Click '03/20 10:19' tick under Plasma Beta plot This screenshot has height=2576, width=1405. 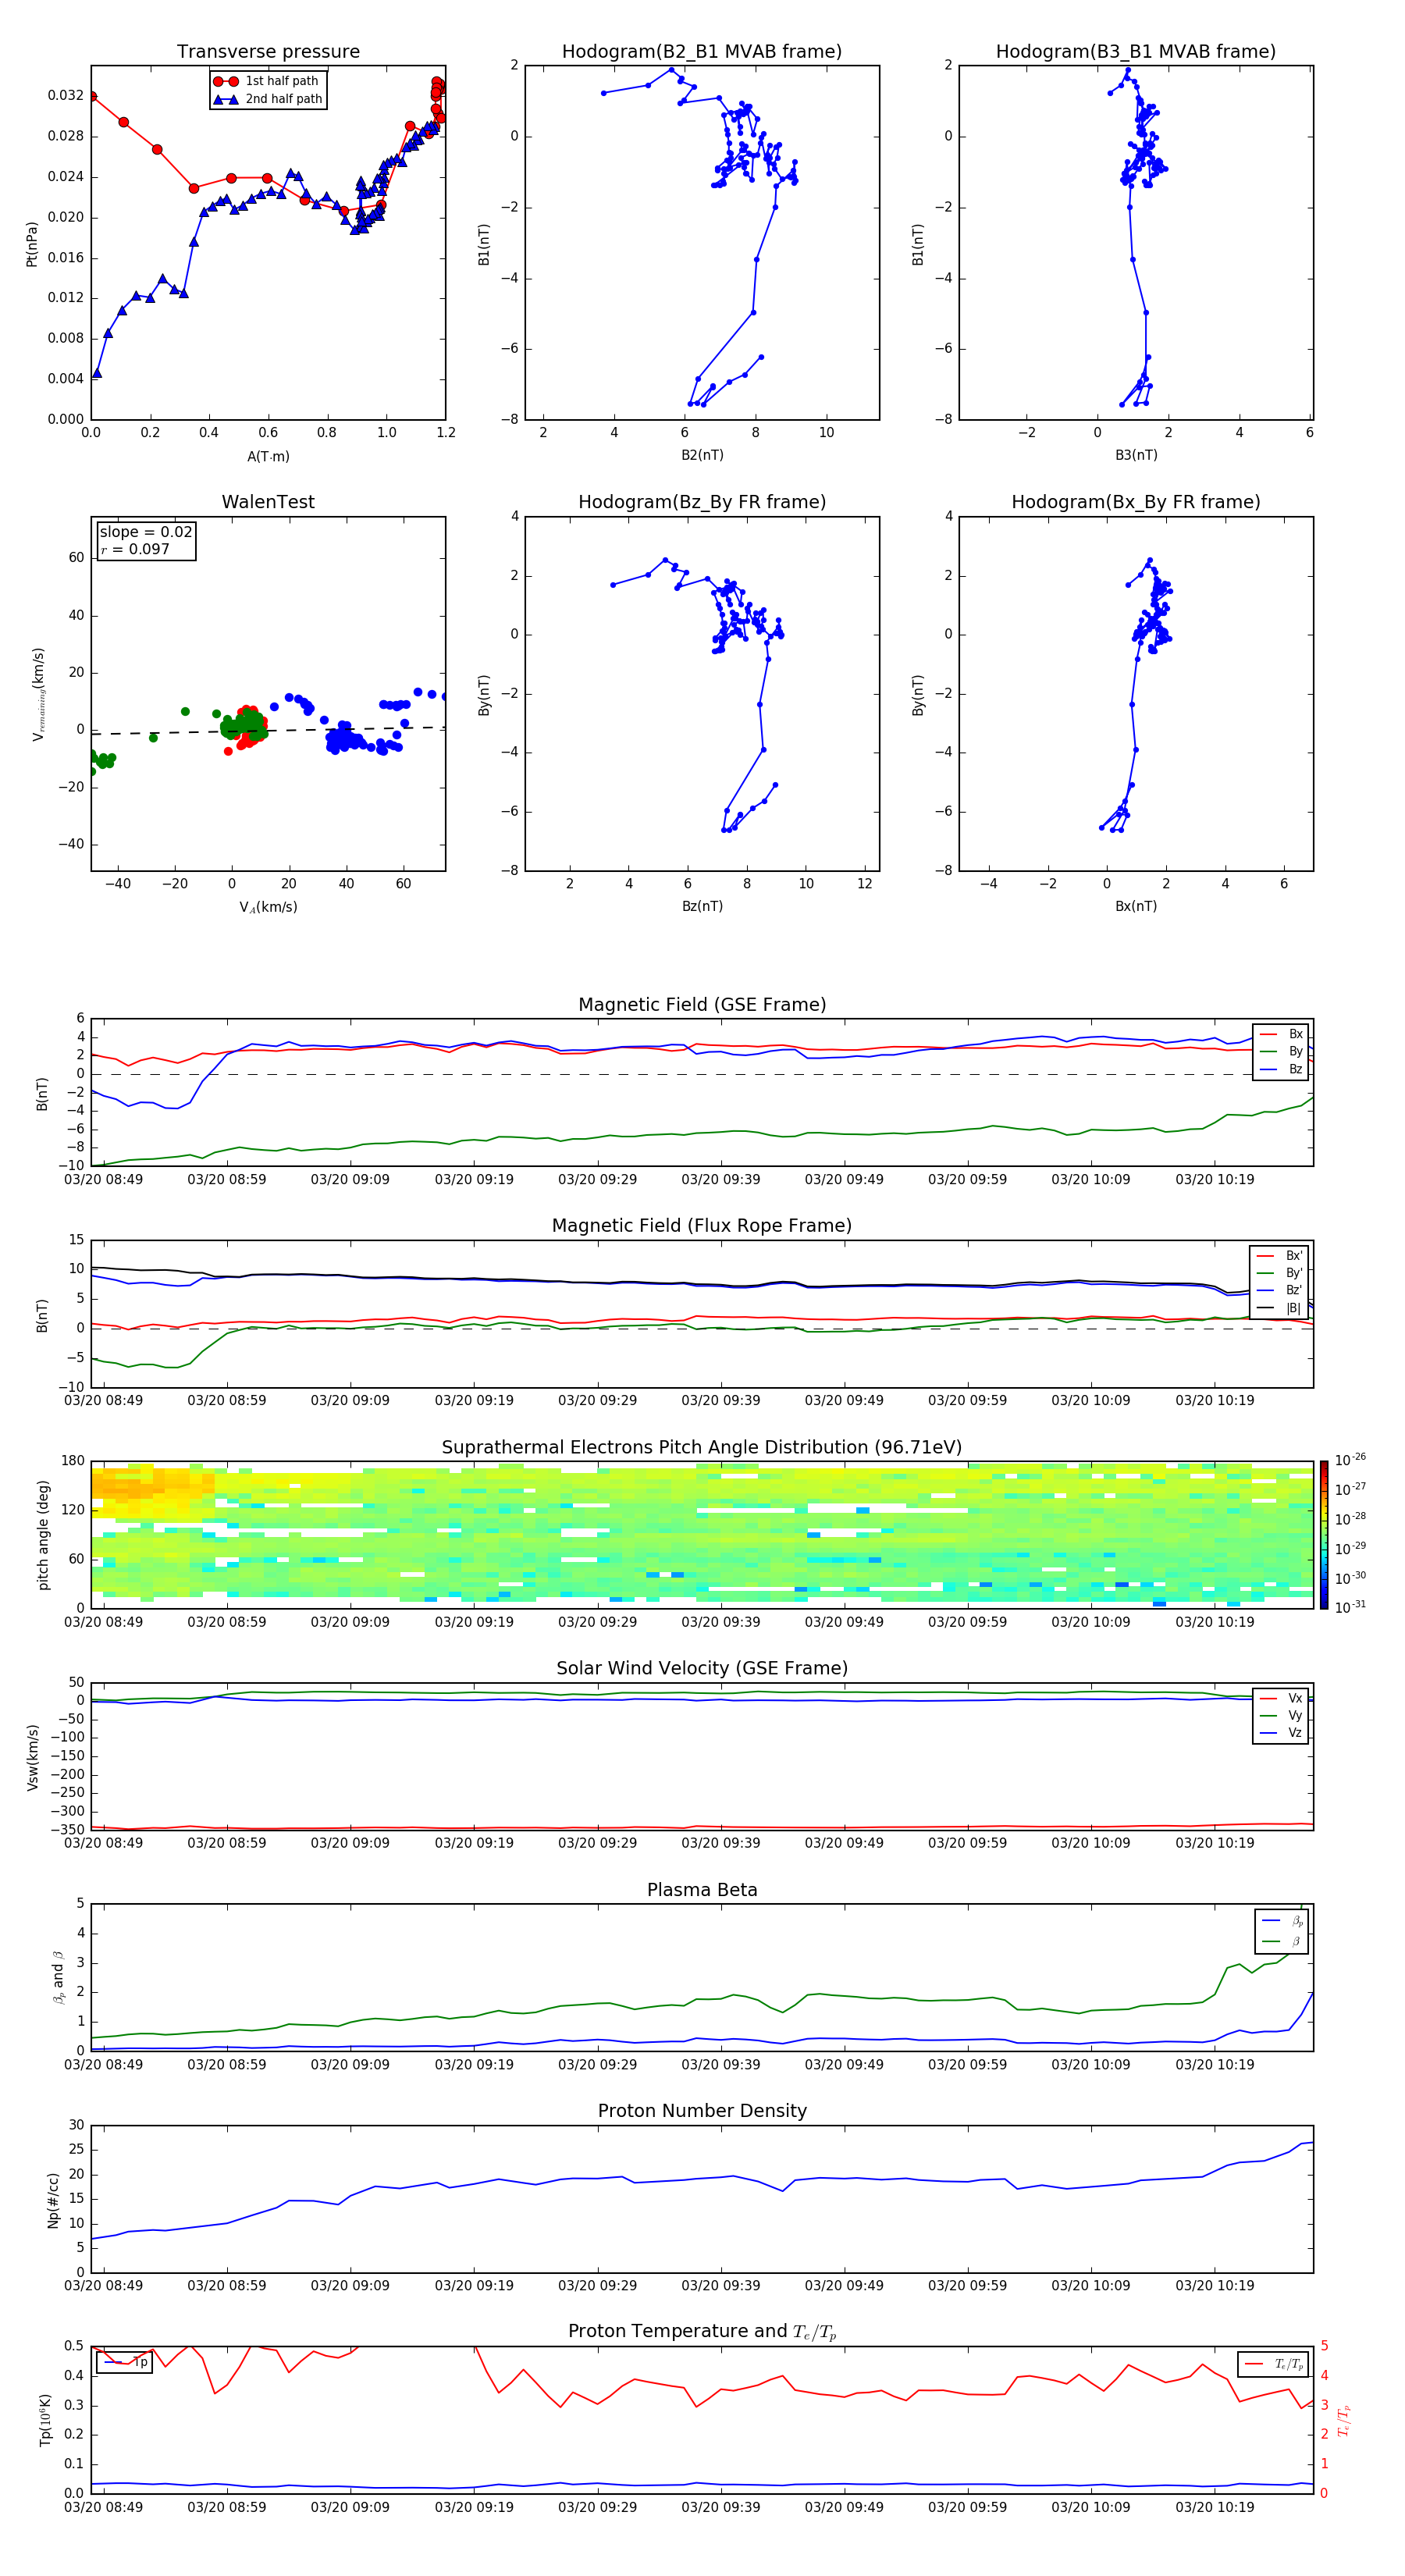tap(1215, 2064)
